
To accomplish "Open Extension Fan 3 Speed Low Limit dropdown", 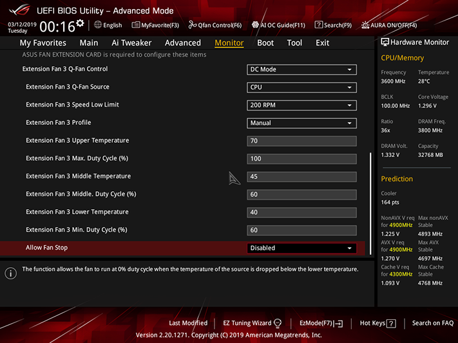I will point(301,105).
